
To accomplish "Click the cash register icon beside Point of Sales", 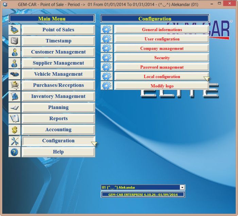I will click(x=14, y=30).
